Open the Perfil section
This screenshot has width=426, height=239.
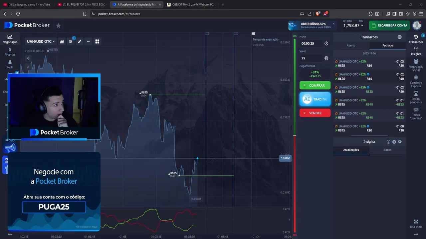click(10, 64)
